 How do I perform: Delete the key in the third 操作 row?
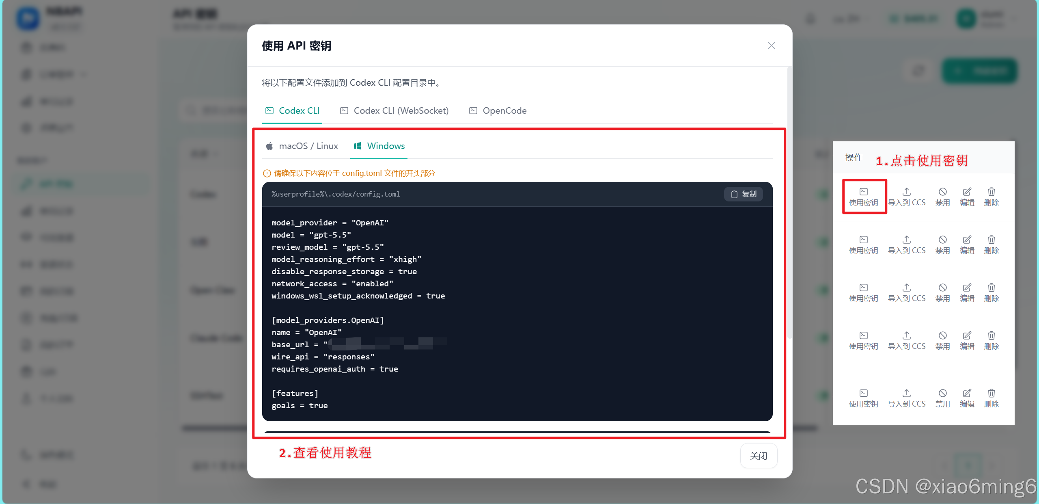click(991, 293)
